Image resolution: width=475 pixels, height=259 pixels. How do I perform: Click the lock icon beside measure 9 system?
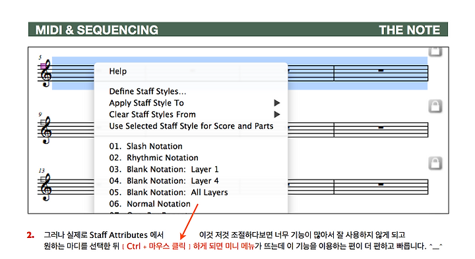click(435, 106)
